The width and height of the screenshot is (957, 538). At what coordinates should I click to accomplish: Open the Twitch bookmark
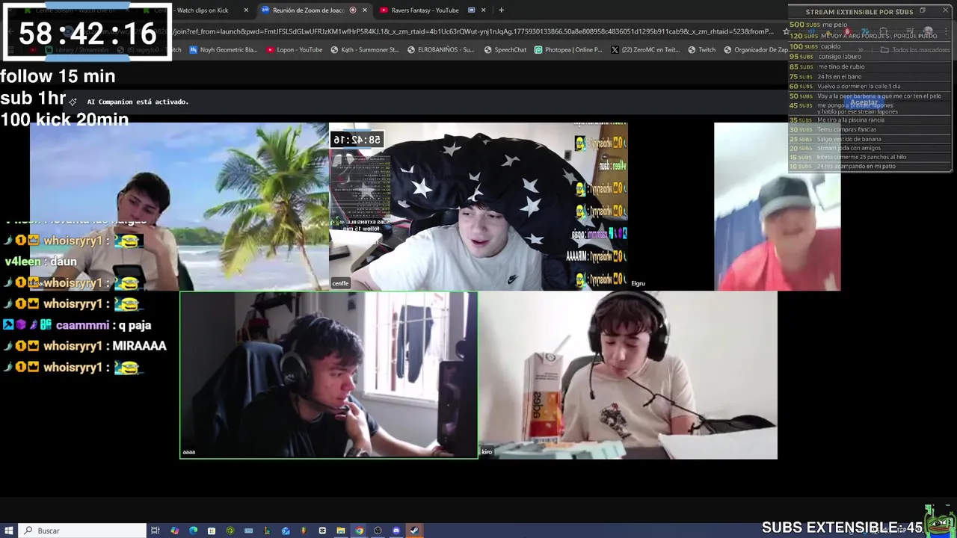(701, 50)
